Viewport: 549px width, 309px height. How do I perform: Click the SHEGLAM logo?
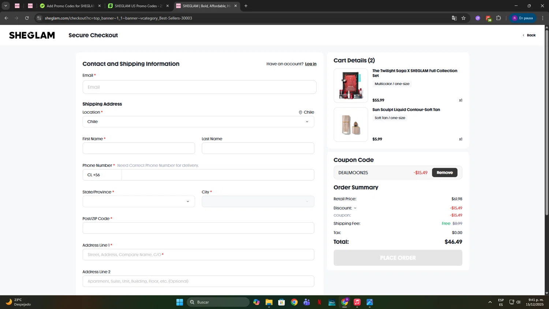(x=32, y=35)
